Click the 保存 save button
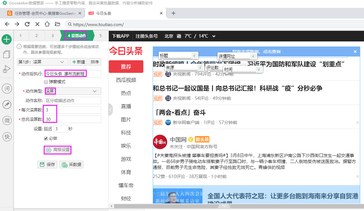The width and height of the screenshot is (364, 211). click(47, 165)
